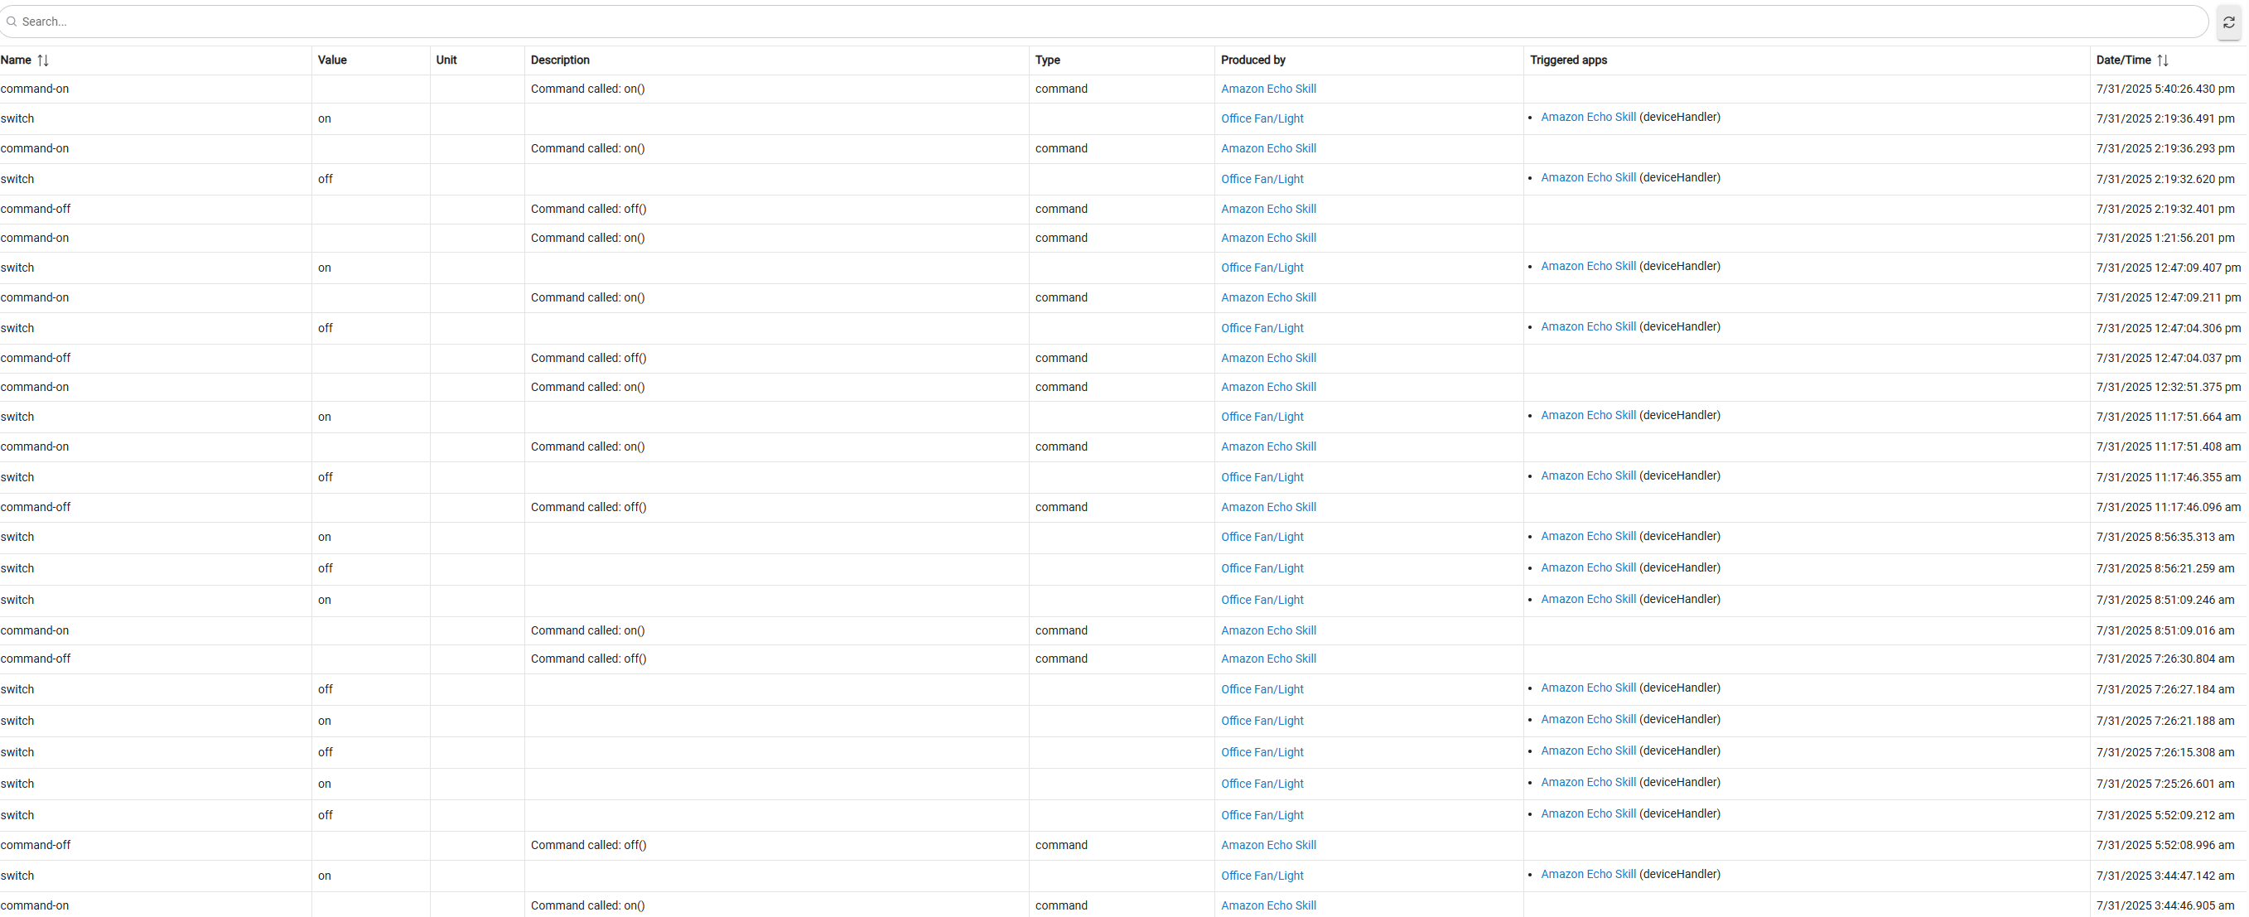This screenshot has width=2249, height=917.
Task: Open triggered Amazon Echo Skill at 7:26:21.188 am
Action: (1588, 720)
